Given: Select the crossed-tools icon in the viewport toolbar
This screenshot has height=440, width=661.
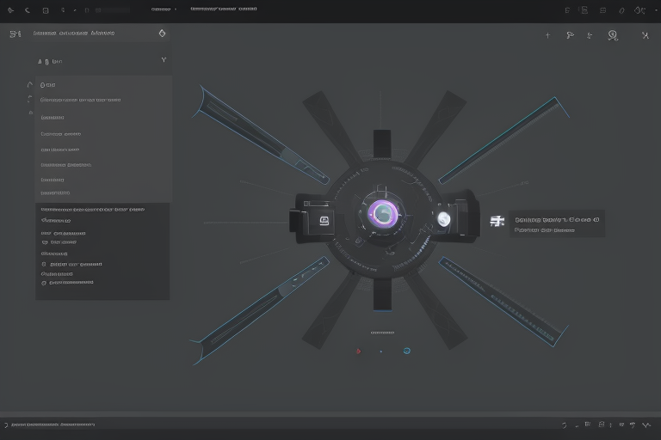Looking at the screenshot, I should click(x=645, y=36).
